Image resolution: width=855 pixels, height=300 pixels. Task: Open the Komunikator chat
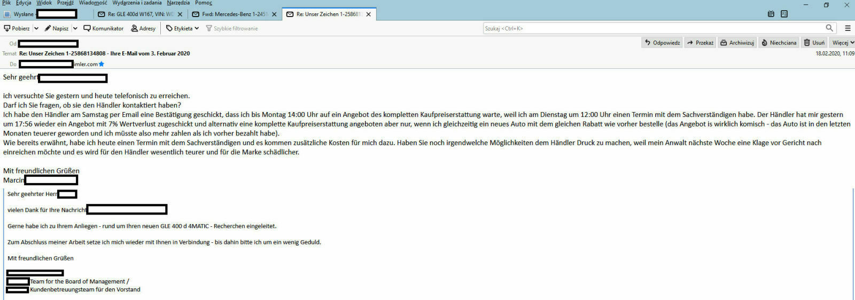103,28
